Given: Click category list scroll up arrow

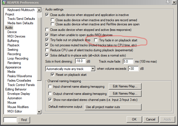Looking at the screenshot, I should (39, 10).
